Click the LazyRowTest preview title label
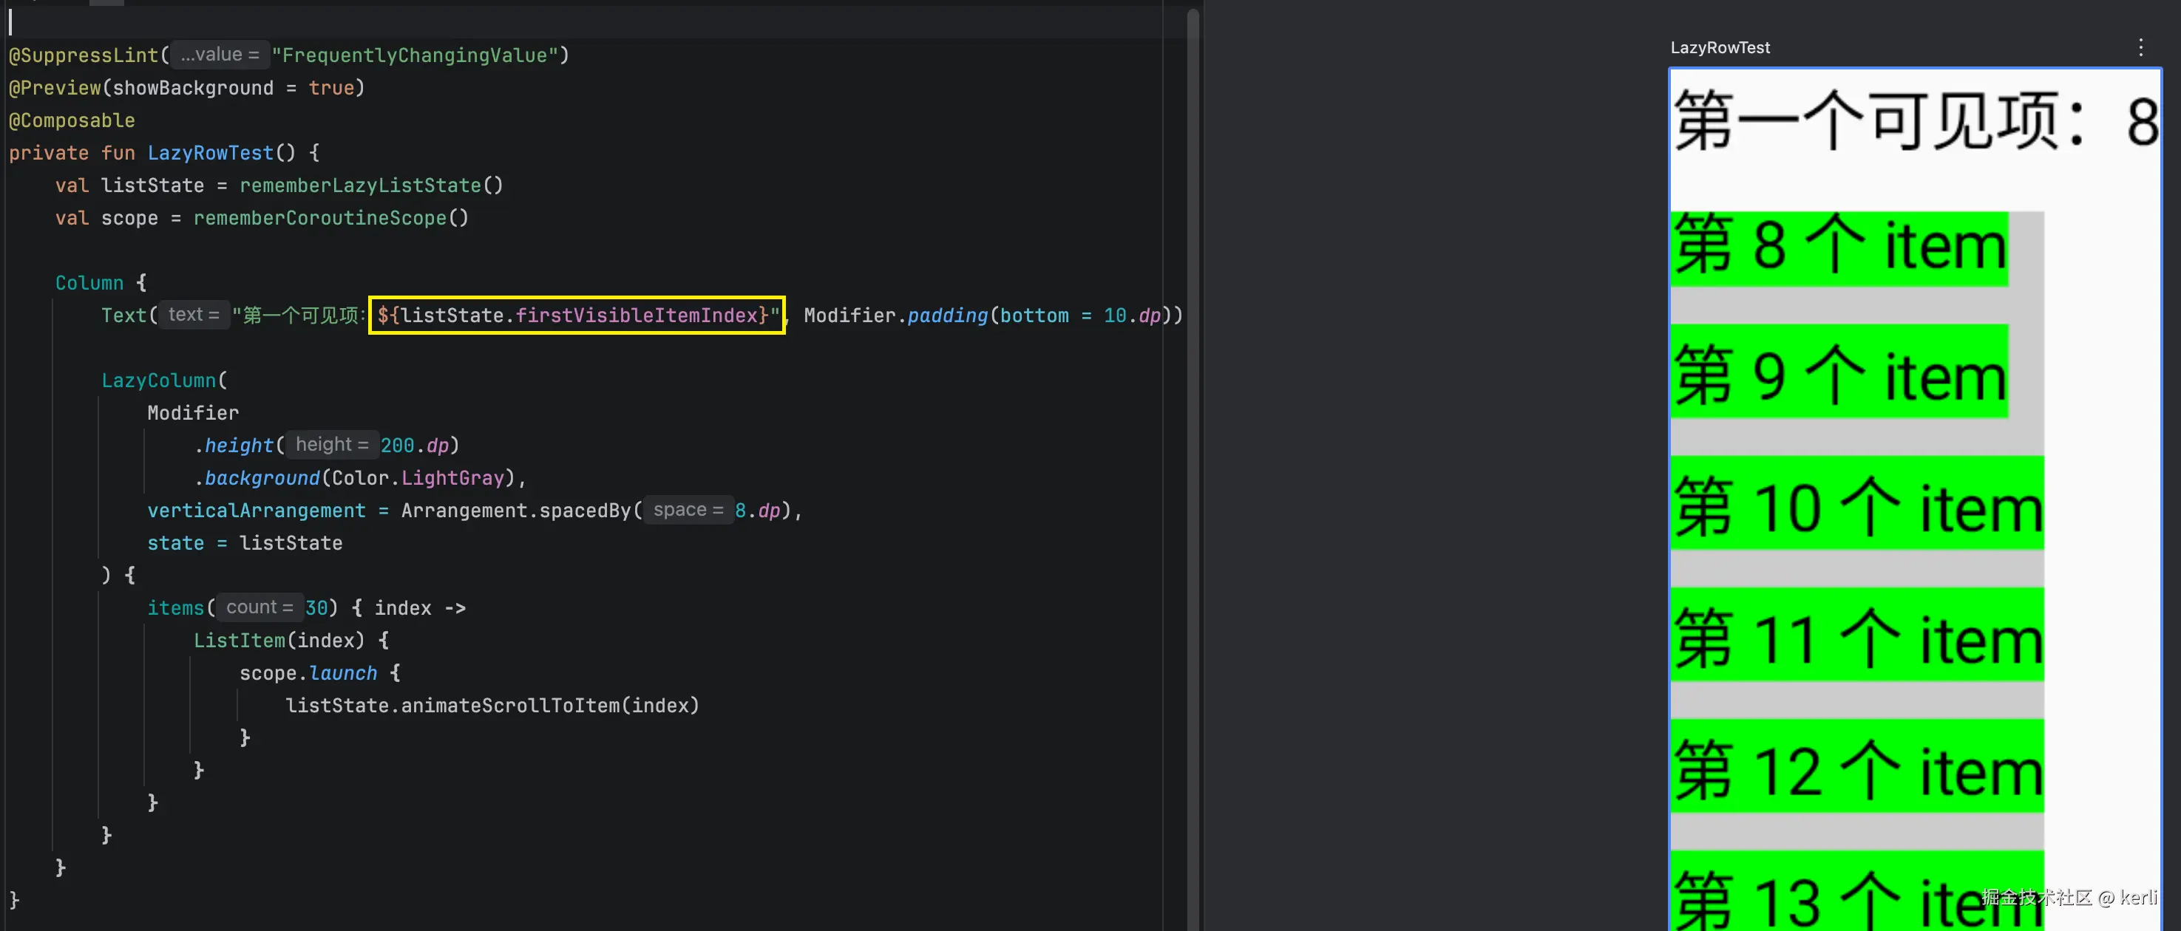The image size is (2181, 931). [x=1720, y=48]
